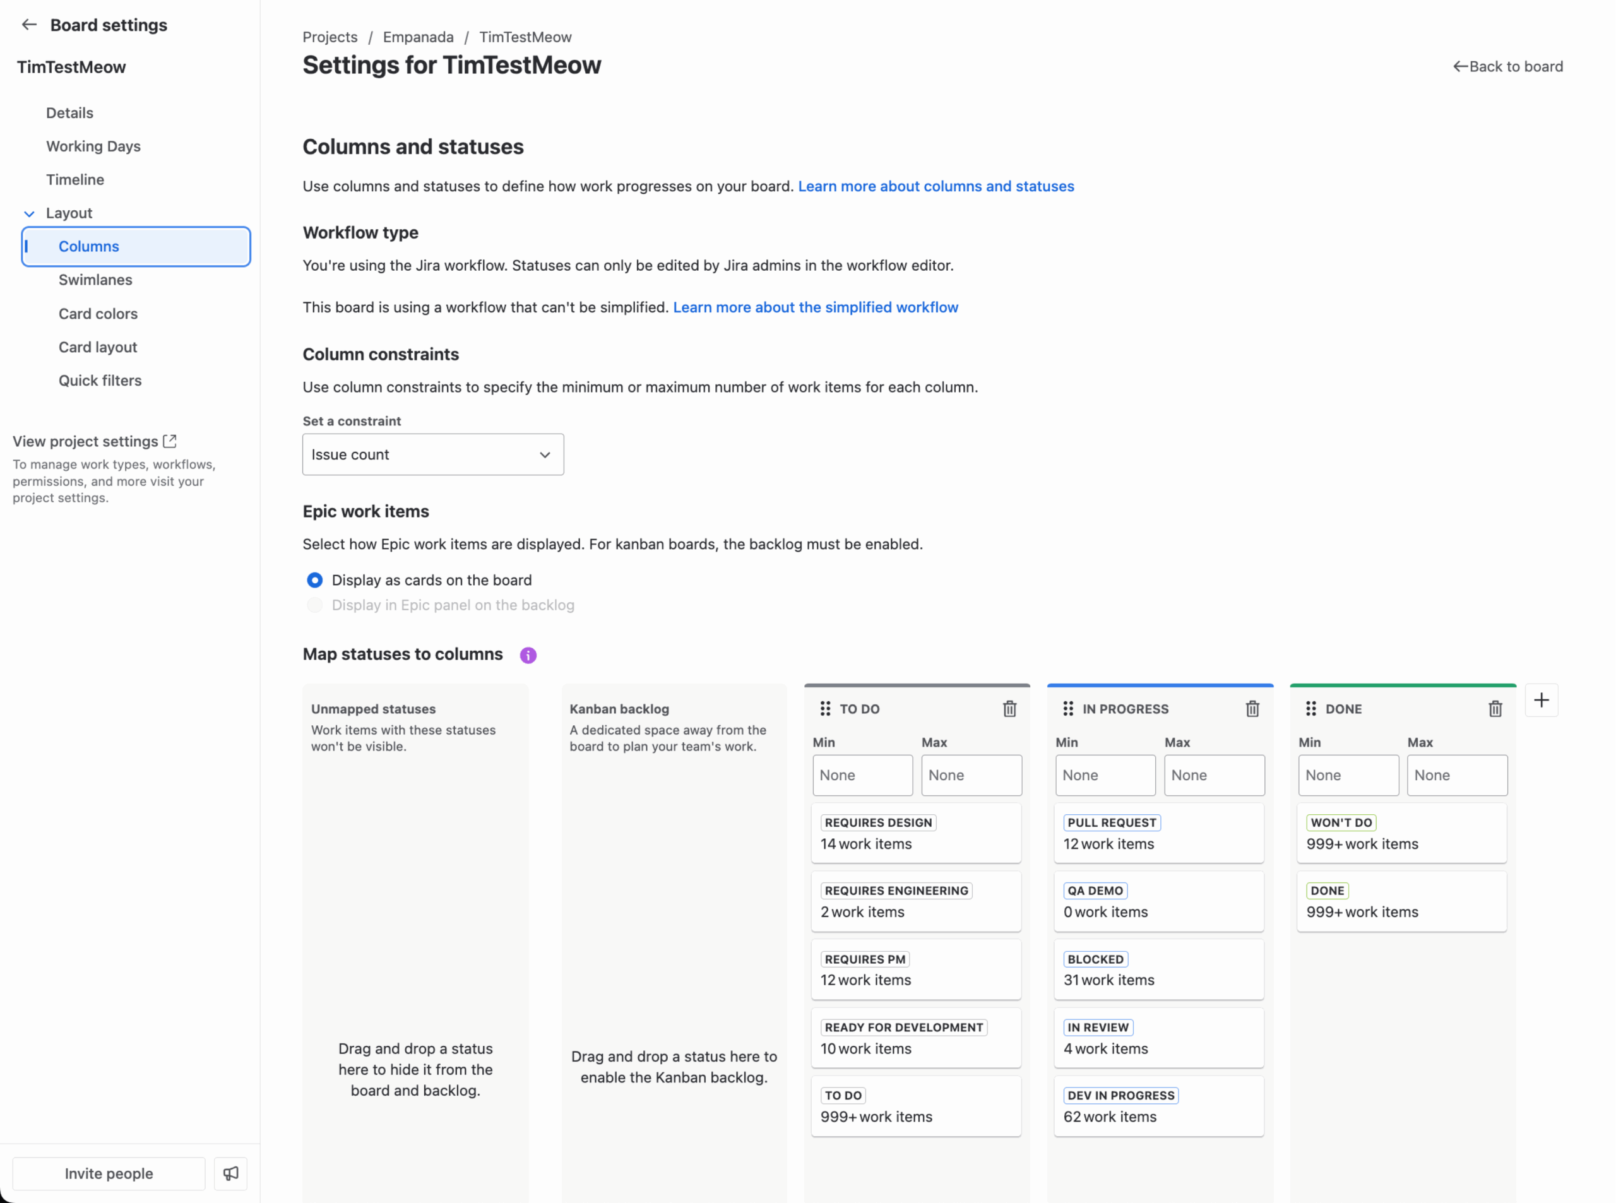Image resolution: width=1616 pixels, height=1203 pixels.
Task: Click the DEV IN PROGRESS status card
Action: 1160,1106
